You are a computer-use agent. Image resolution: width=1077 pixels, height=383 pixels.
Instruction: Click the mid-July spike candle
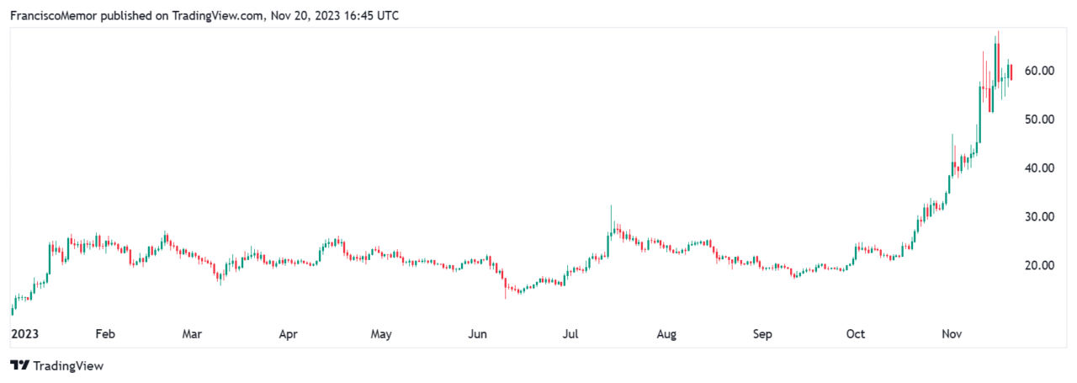point(612,221)
